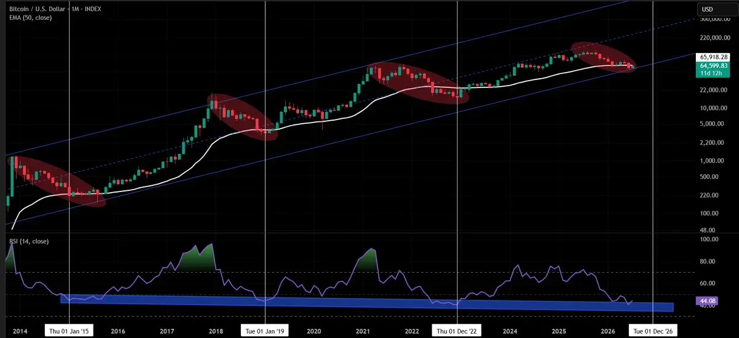Screen dimensions: 739x338
Task: Click the 22,000.00 price axis value
Action: pos(714,91)
